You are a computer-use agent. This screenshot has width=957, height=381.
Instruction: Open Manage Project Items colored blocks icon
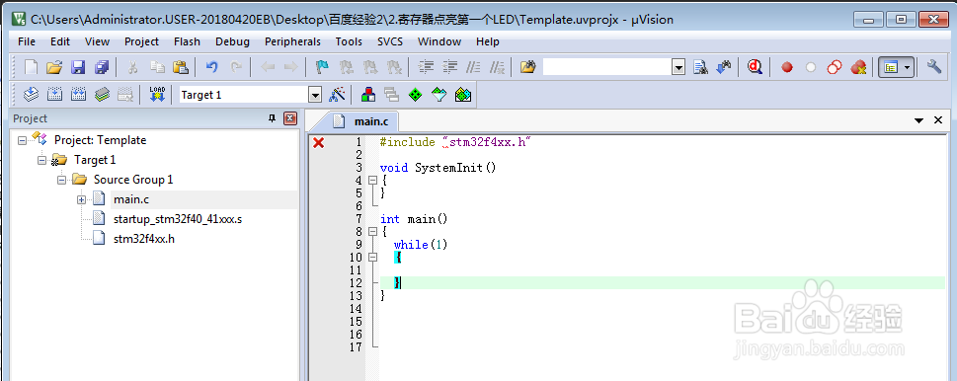click(x=368, y=95)
